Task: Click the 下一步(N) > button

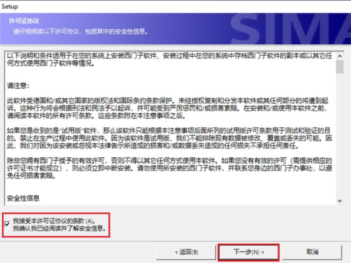Action: (x=249, y=252)
